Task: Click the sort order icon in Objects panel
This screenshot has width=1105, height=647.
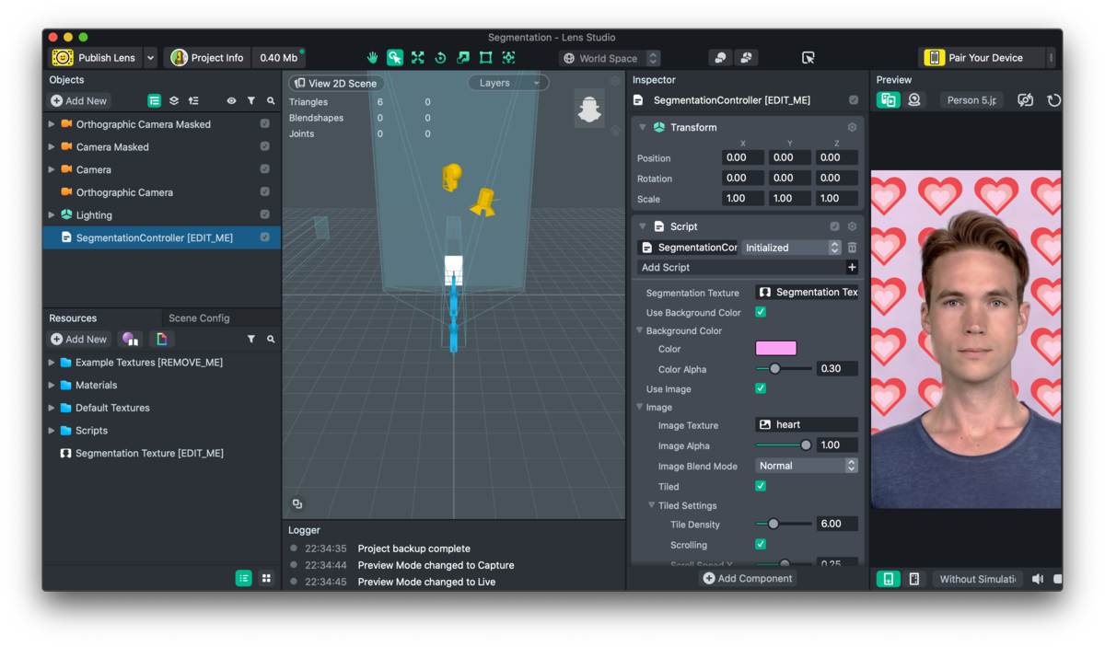Action: click(193, 100)
